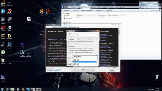Click the Minecraft launcher taskbar icon
The image size is (162, 91).
pos(39,89)
